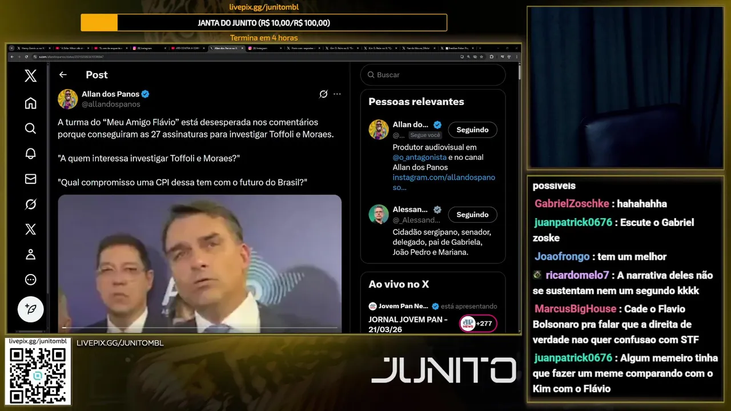Click LIVEPIX.GG/JUNITOMBL text
The width and height of the screenshot is (731, 411).
(120, 343)
